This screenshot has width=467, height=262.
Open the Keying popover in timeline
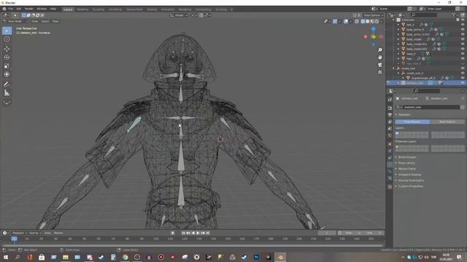coord(35,233)
